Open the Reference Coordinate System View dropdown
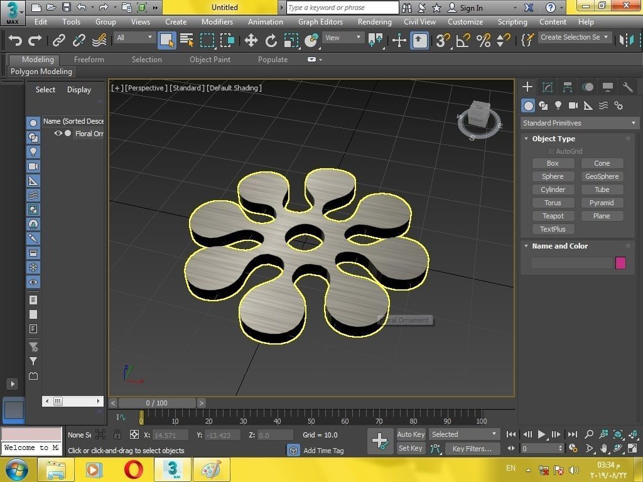This screenshot has width=643, height=482. (343, 38)
